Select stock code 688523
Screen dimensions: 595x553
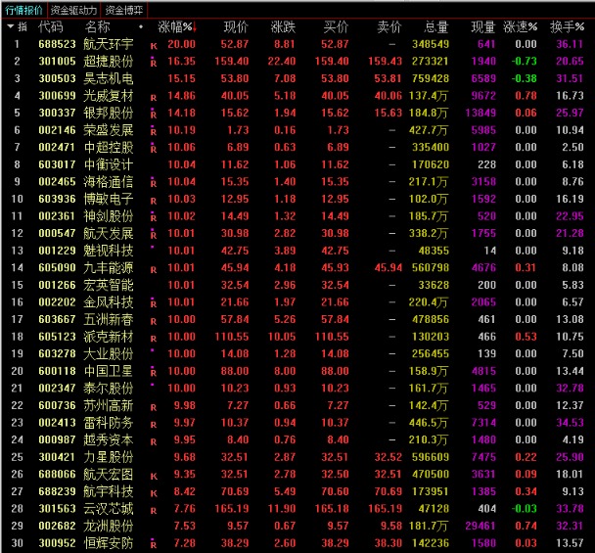[x=57, y=44]
